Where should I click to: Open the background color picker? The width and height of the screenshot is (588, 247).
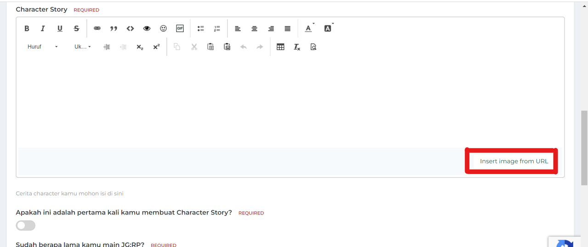329,28
